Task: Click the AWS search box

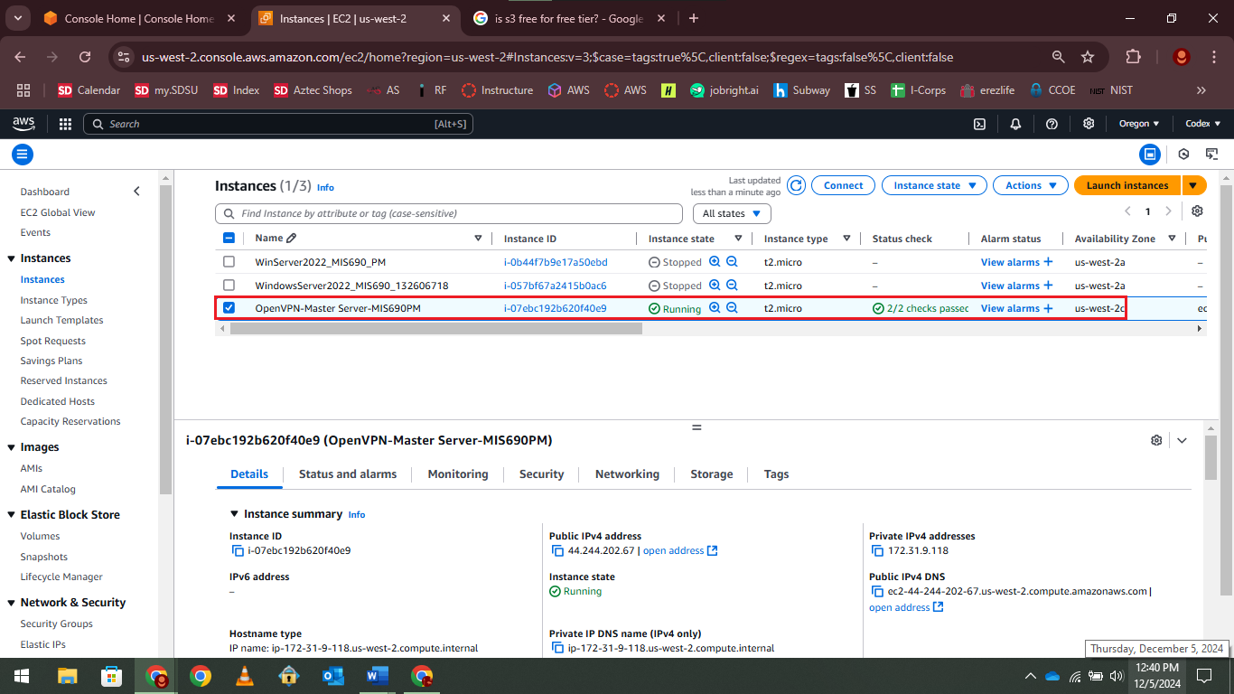Action: coord(278,124)
